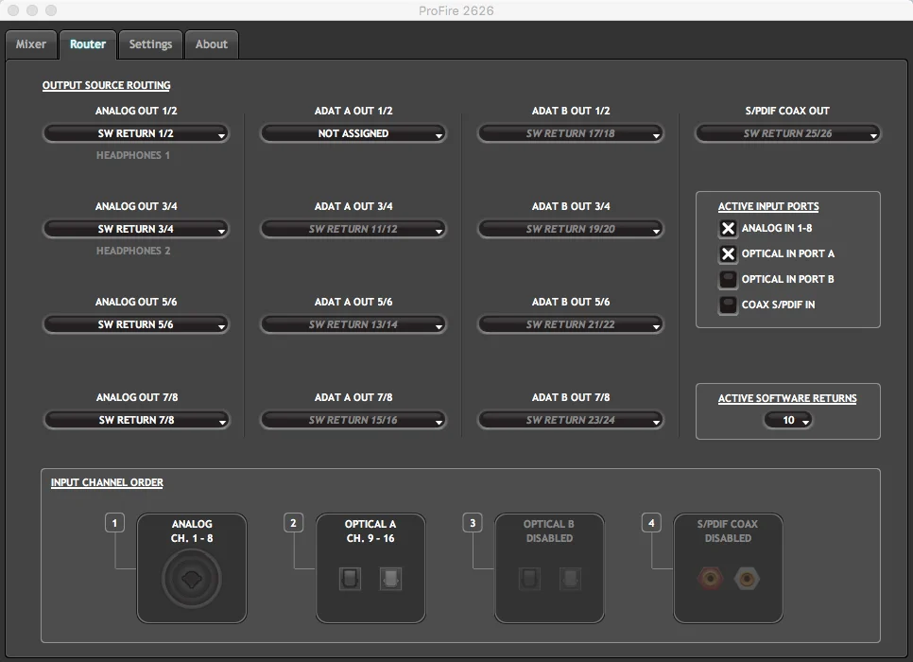Image resolution: width=913 pixels, height=662 pixels.
Task: Open Analog Out 1/2 source dropdown
Action: tap(136, 133)
